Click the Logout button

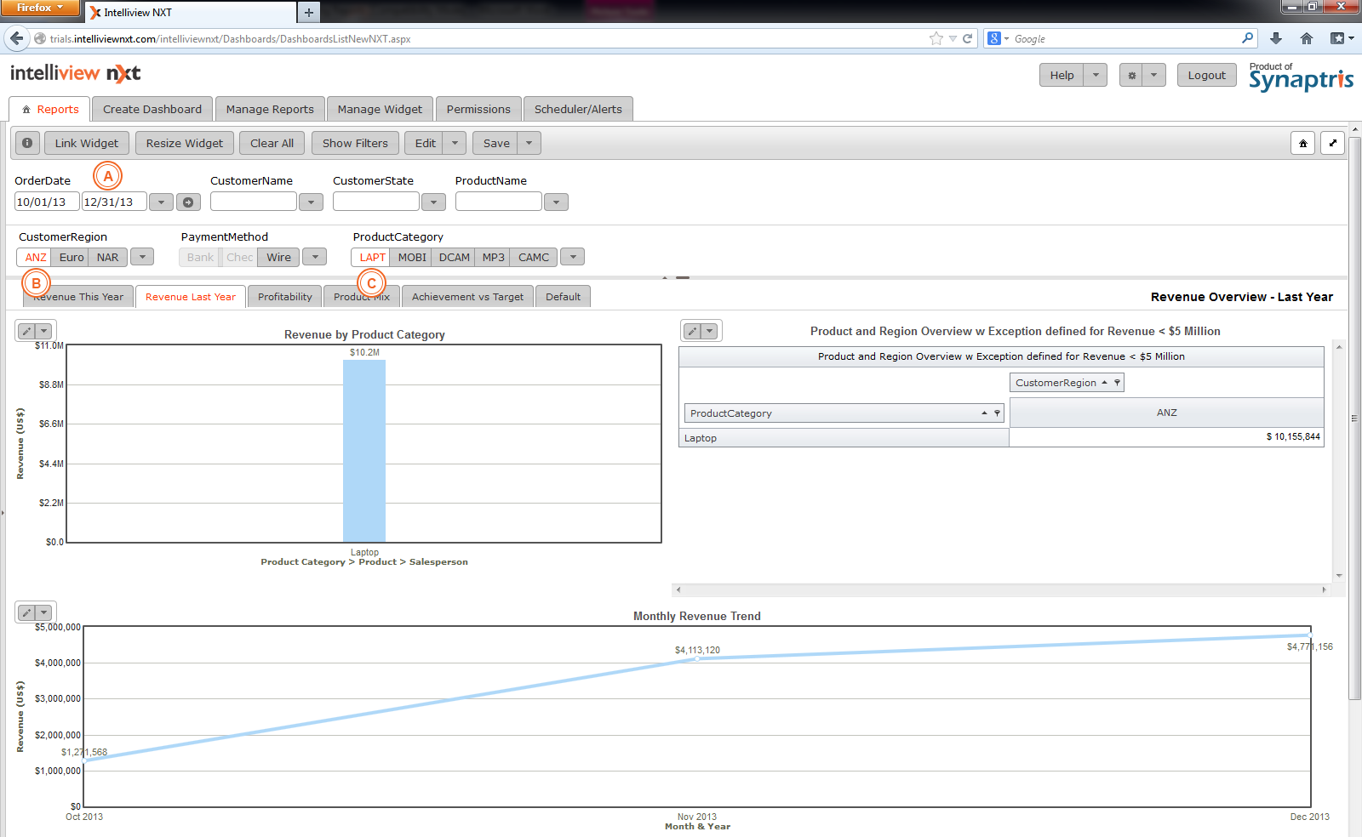click(1206, 75)
